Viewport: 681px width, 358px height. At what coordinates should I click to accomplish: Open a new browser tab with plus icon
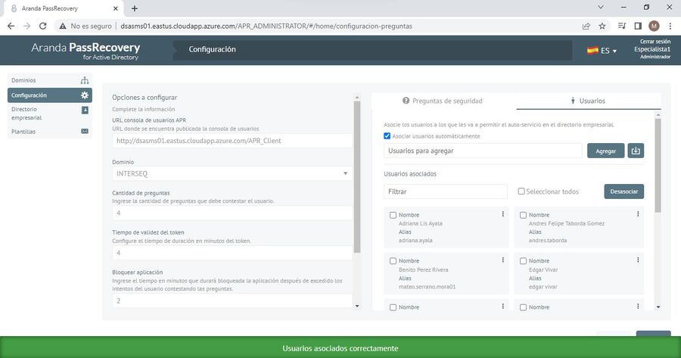click(135, 8)
